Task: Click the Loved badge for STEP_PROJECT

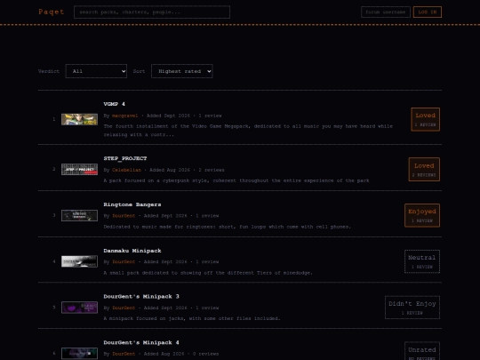Action: tap(424, 169)
